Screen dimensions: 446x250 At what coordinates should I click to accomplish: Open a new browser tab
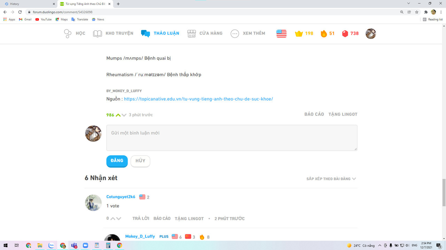[x=118, y=4]
